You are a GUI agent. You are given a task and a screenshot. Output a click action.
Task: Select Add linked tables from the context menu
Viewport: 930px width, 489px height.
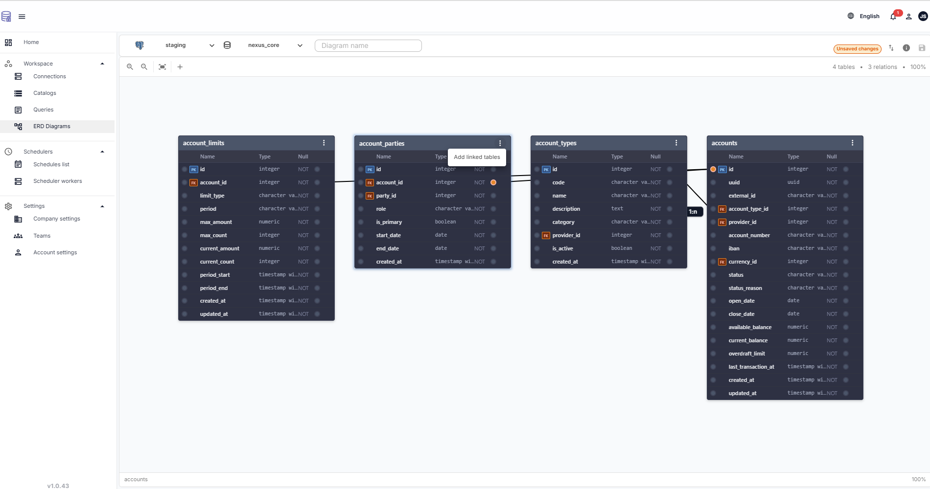click(477, 157)
